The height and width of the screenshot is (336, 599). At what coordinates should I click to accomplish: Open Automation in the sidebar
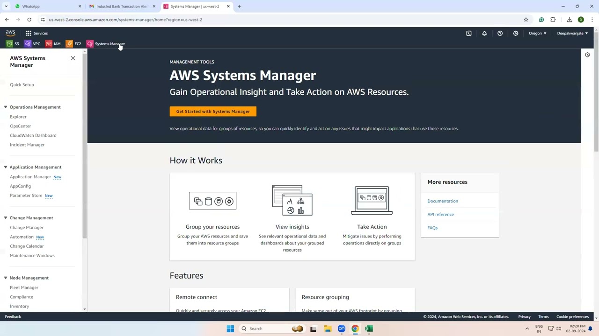(22, 237)
